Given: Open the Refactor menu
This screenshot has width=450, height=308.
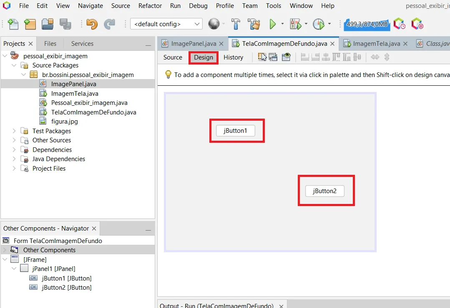Looking at the screenshot, I should pyautogui.click(x=150, y=6).
